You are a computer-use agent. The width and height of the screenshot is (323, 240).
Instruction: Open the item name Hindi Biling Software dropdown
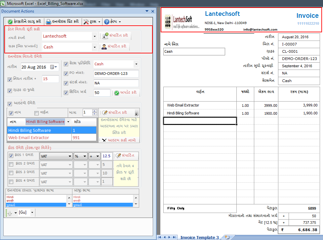(68, 122)
